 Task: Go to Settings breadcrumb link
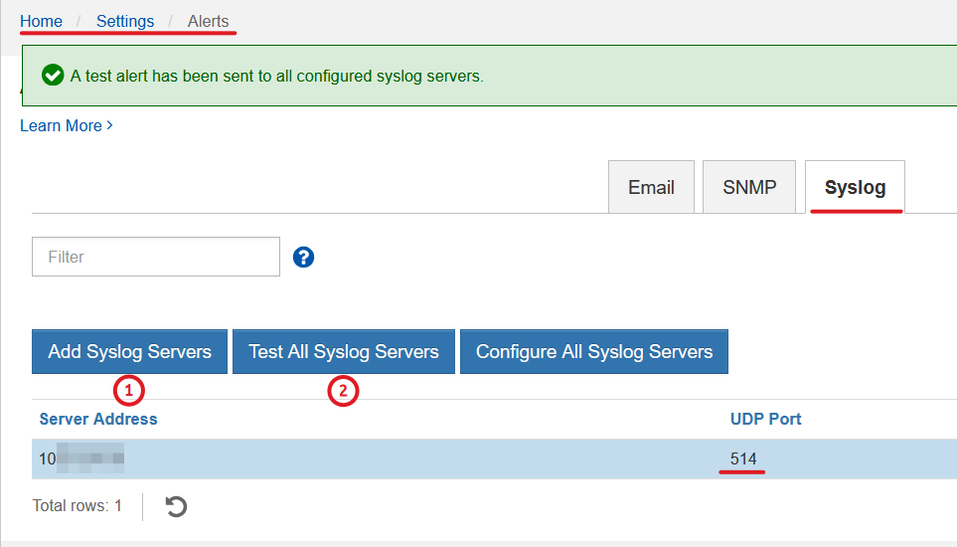click(125, 21)
